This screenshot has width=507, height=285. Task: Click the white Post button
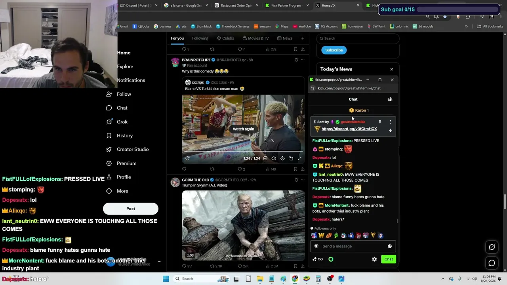131,209
